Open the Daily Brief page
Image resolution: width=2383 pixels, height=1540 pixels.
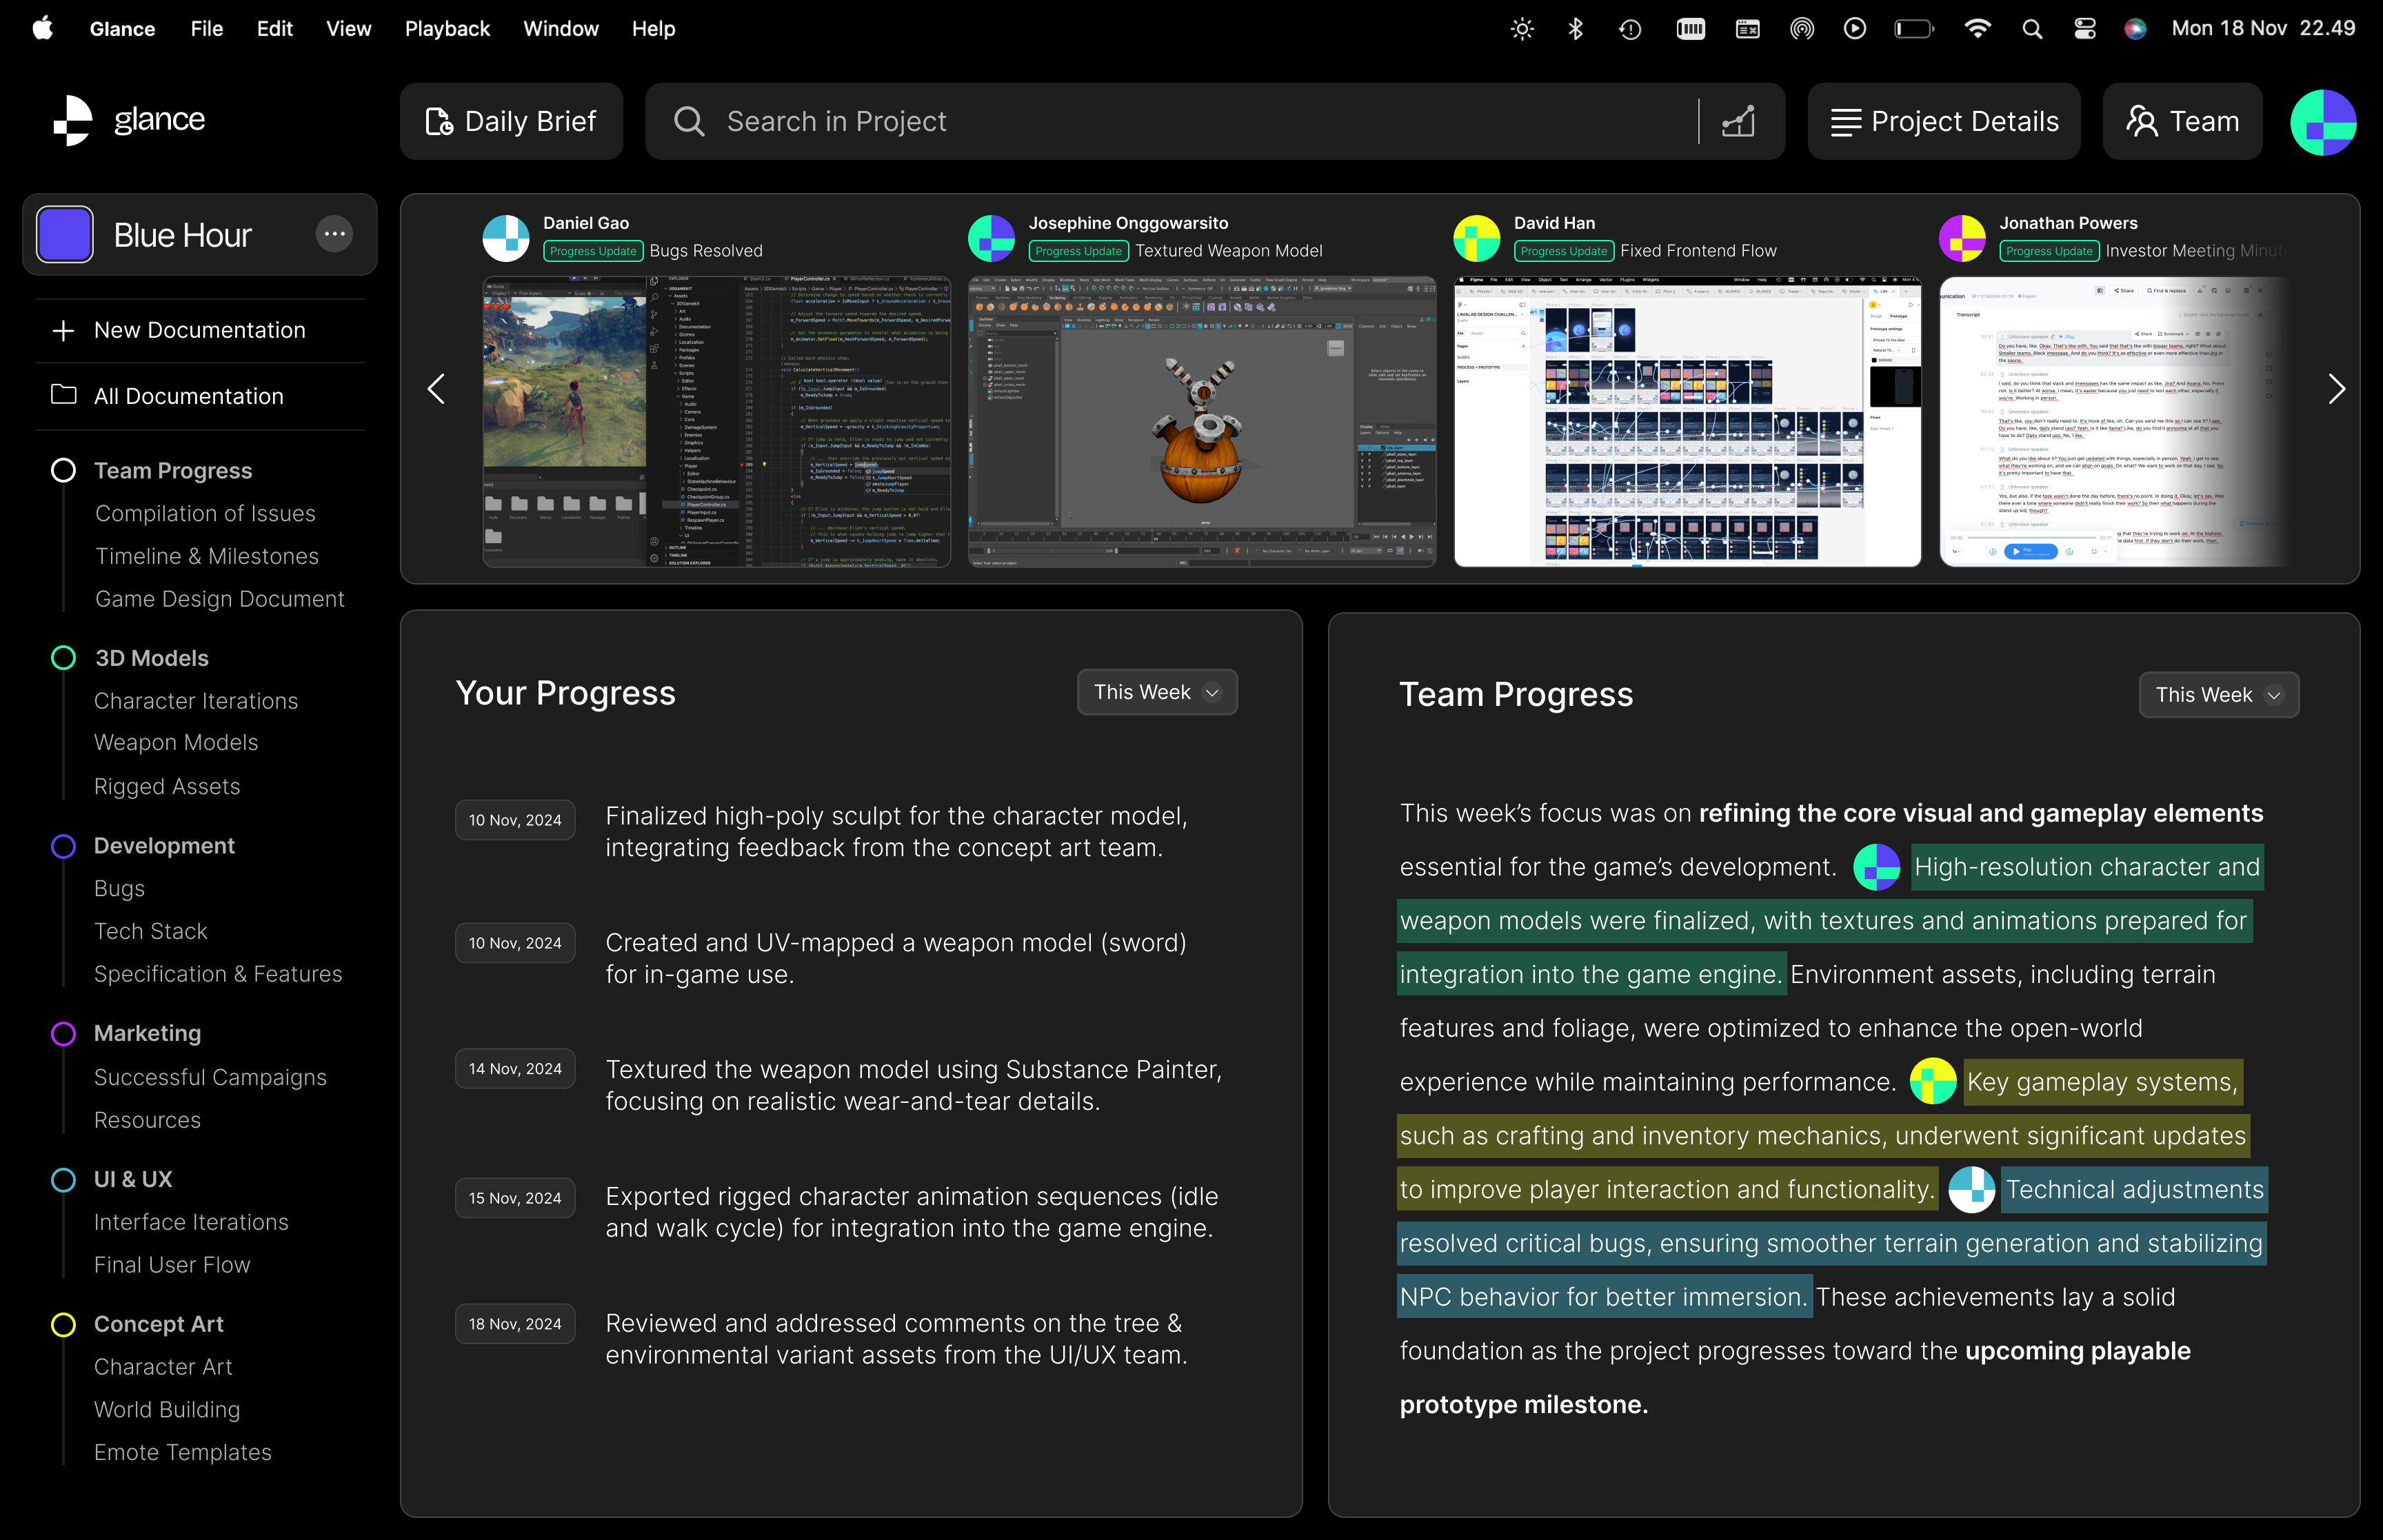coord(511,121)
